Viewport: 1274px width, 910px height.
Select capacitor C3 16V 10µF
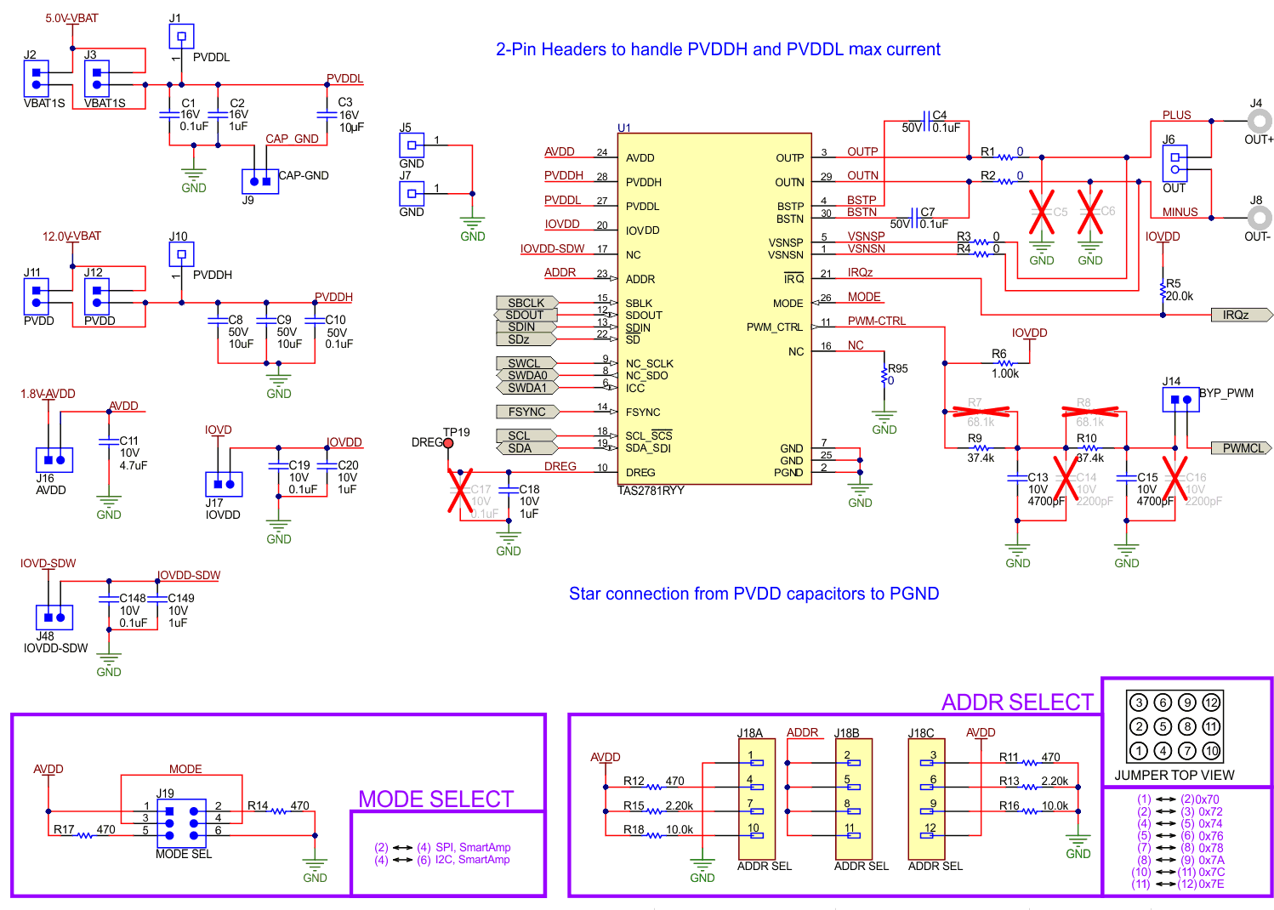point(327,114)
